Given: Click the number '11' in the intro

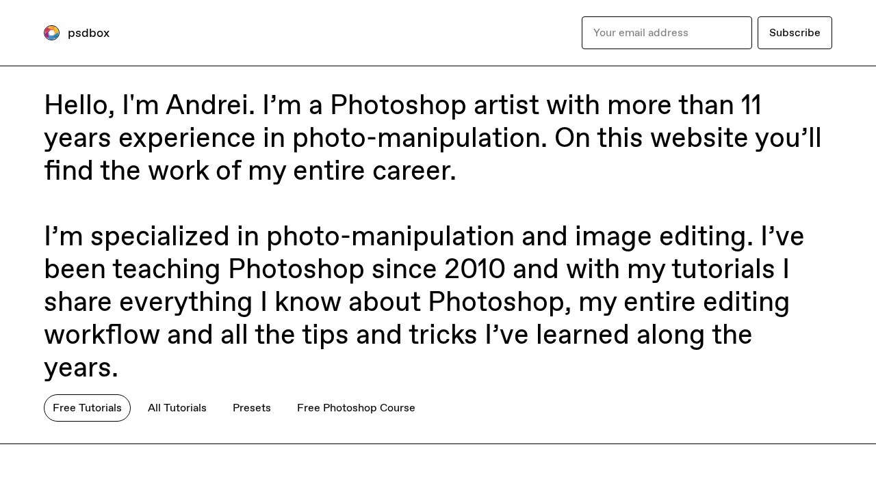Looking at the screenshot, I should 751,106.
